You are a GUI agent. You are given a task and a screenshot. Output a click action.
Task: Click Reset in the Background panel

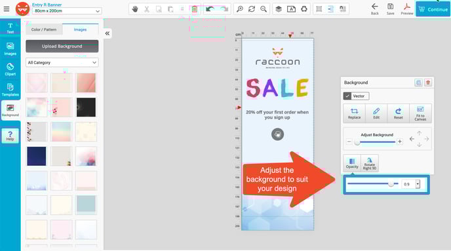[x=398, y=113]
